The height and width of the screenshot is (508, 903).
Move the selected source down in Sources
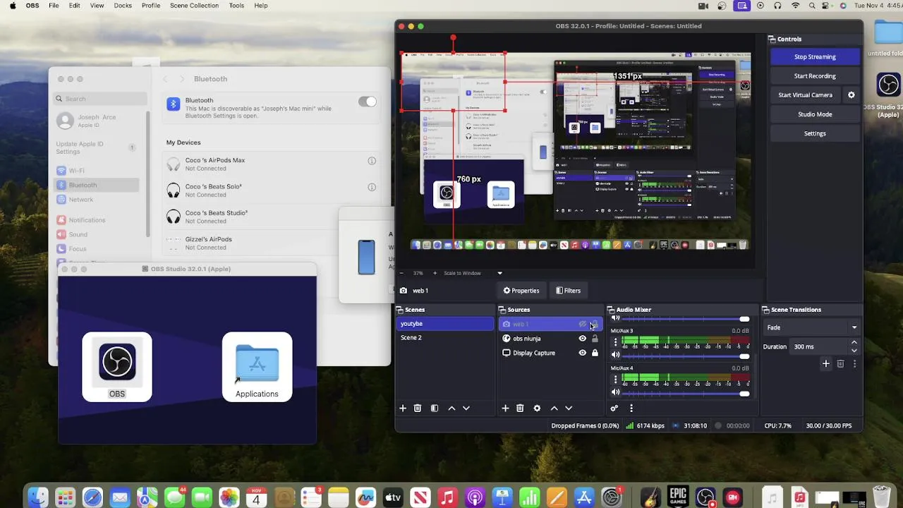[x=569, y=408]
